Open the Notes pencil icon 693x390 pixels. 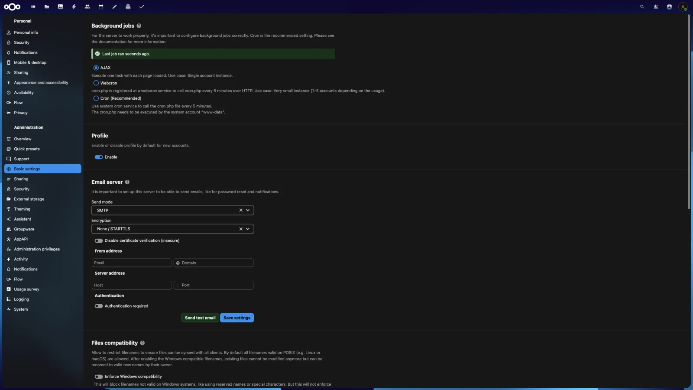click(114, 6)
